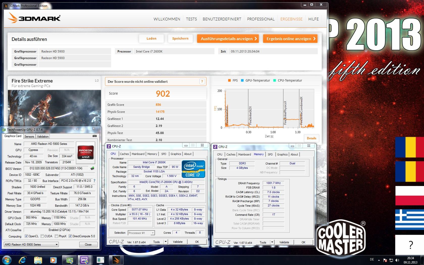Click the Speichern button
424x265 pixels.
coord(180,39)
